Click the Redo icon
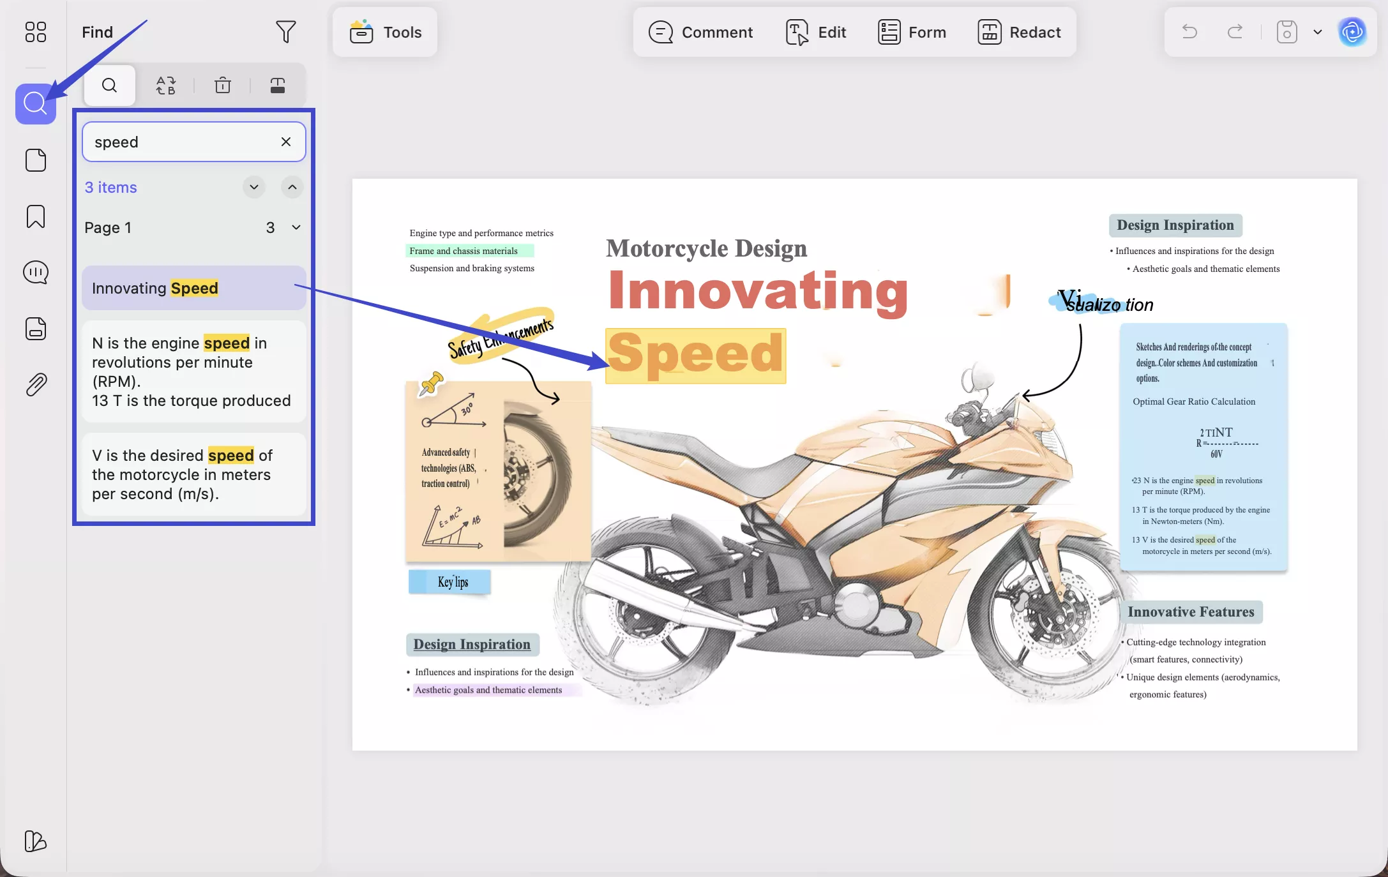1388x877 pixels. click(x=1234, y=32)
